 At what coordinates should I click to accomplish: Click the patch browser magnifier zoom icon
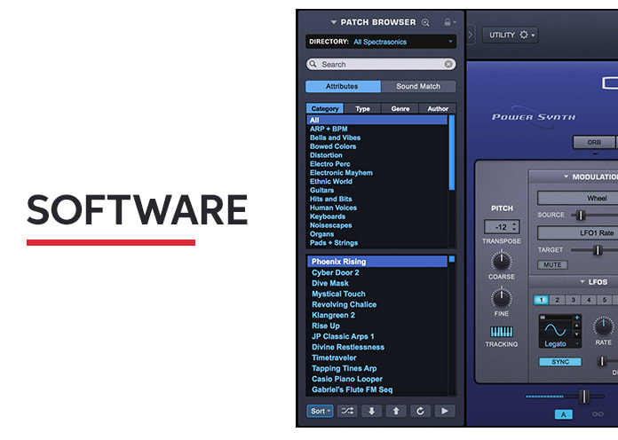[x=425, y=22]
